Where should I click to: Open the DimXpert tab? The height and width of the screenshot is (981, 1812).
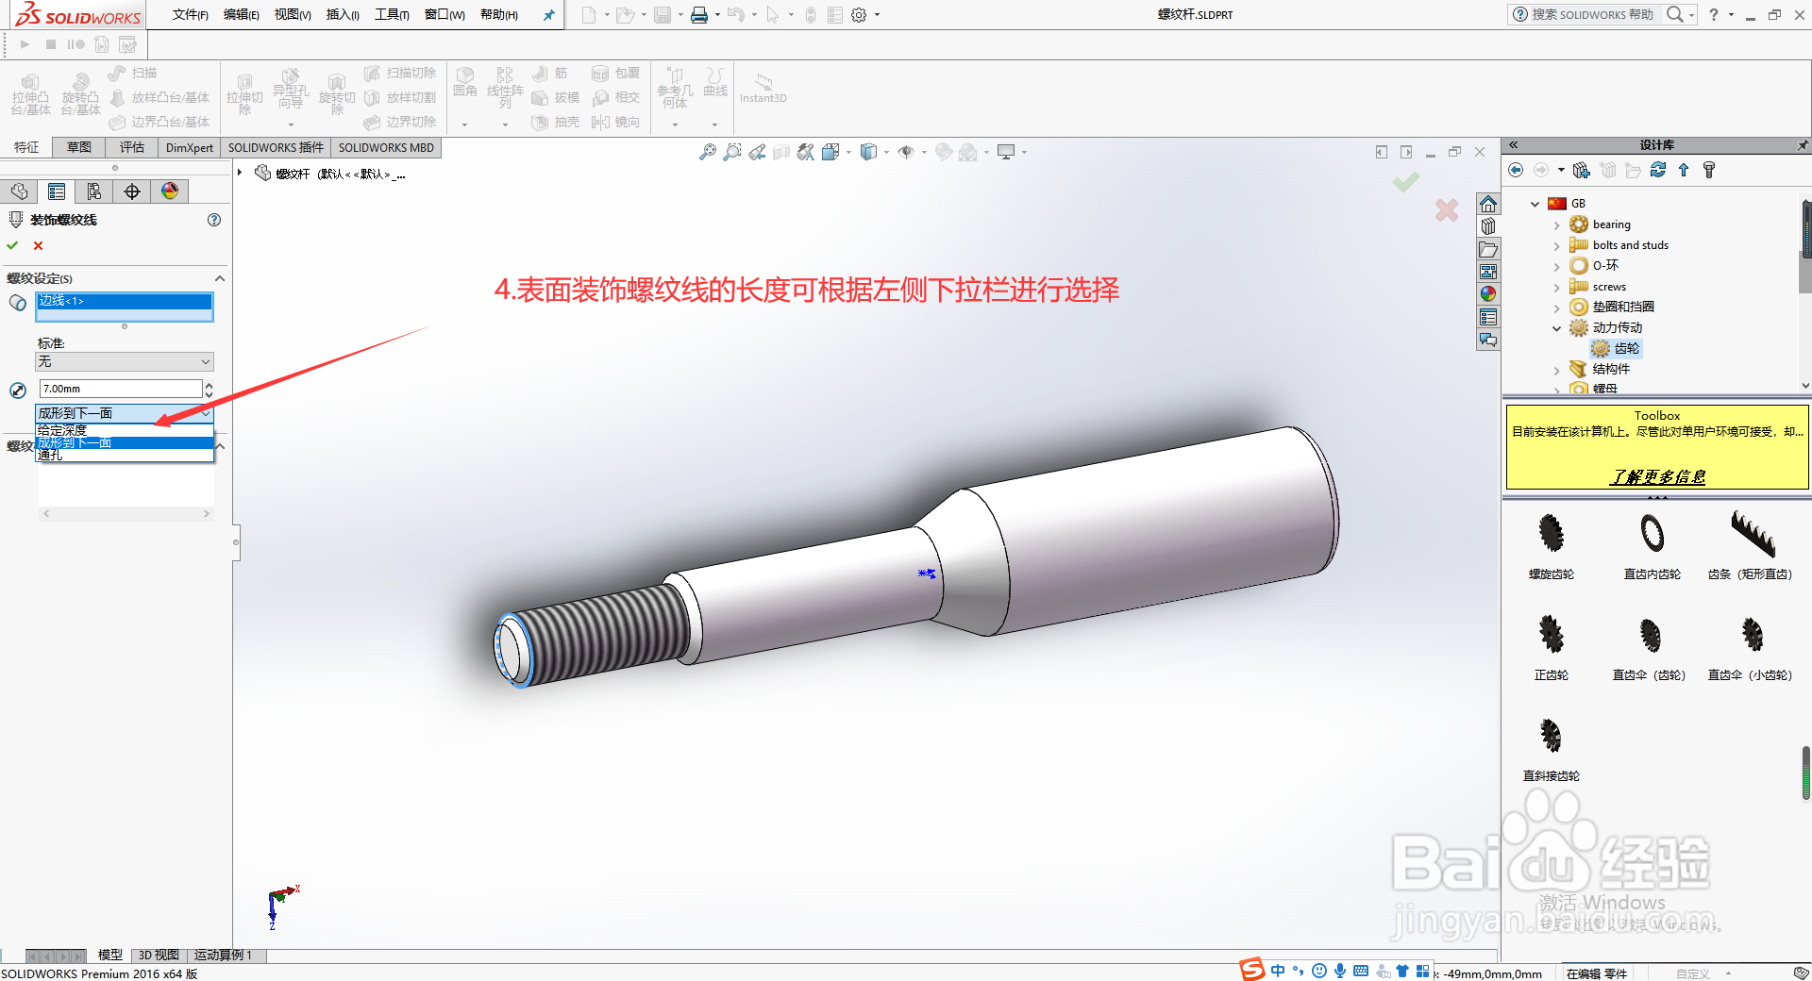click(190, 147)
